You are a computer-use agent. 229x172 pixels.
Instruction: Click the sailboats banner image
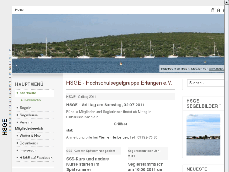[118, 43]
